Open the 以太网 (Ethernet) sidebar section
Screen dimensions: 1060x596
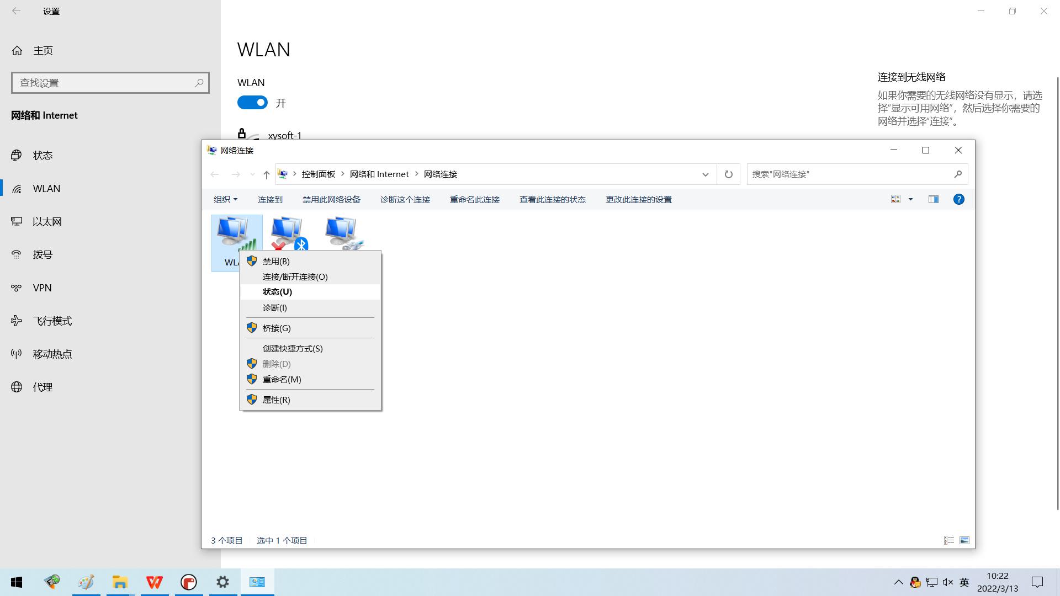pos(47,221)
